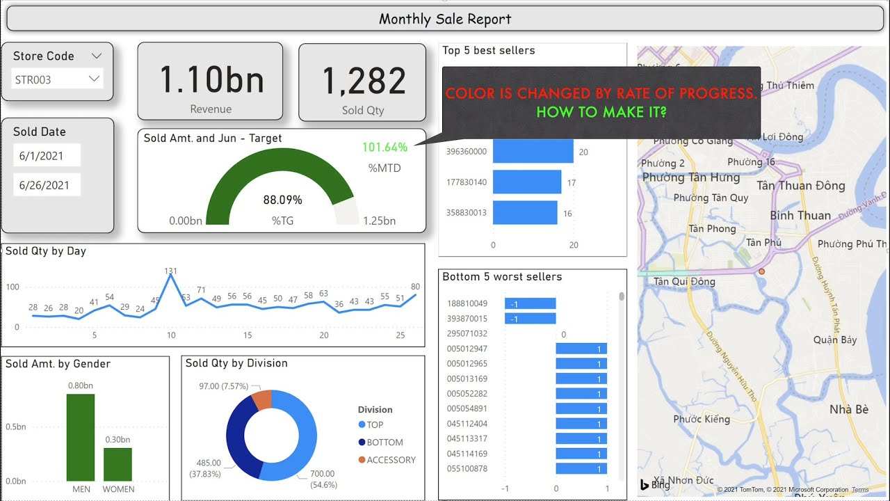This screenshot has height=501, width=890.
Task: Select the bar for product 045112404
Action: (x=582, y=424)
